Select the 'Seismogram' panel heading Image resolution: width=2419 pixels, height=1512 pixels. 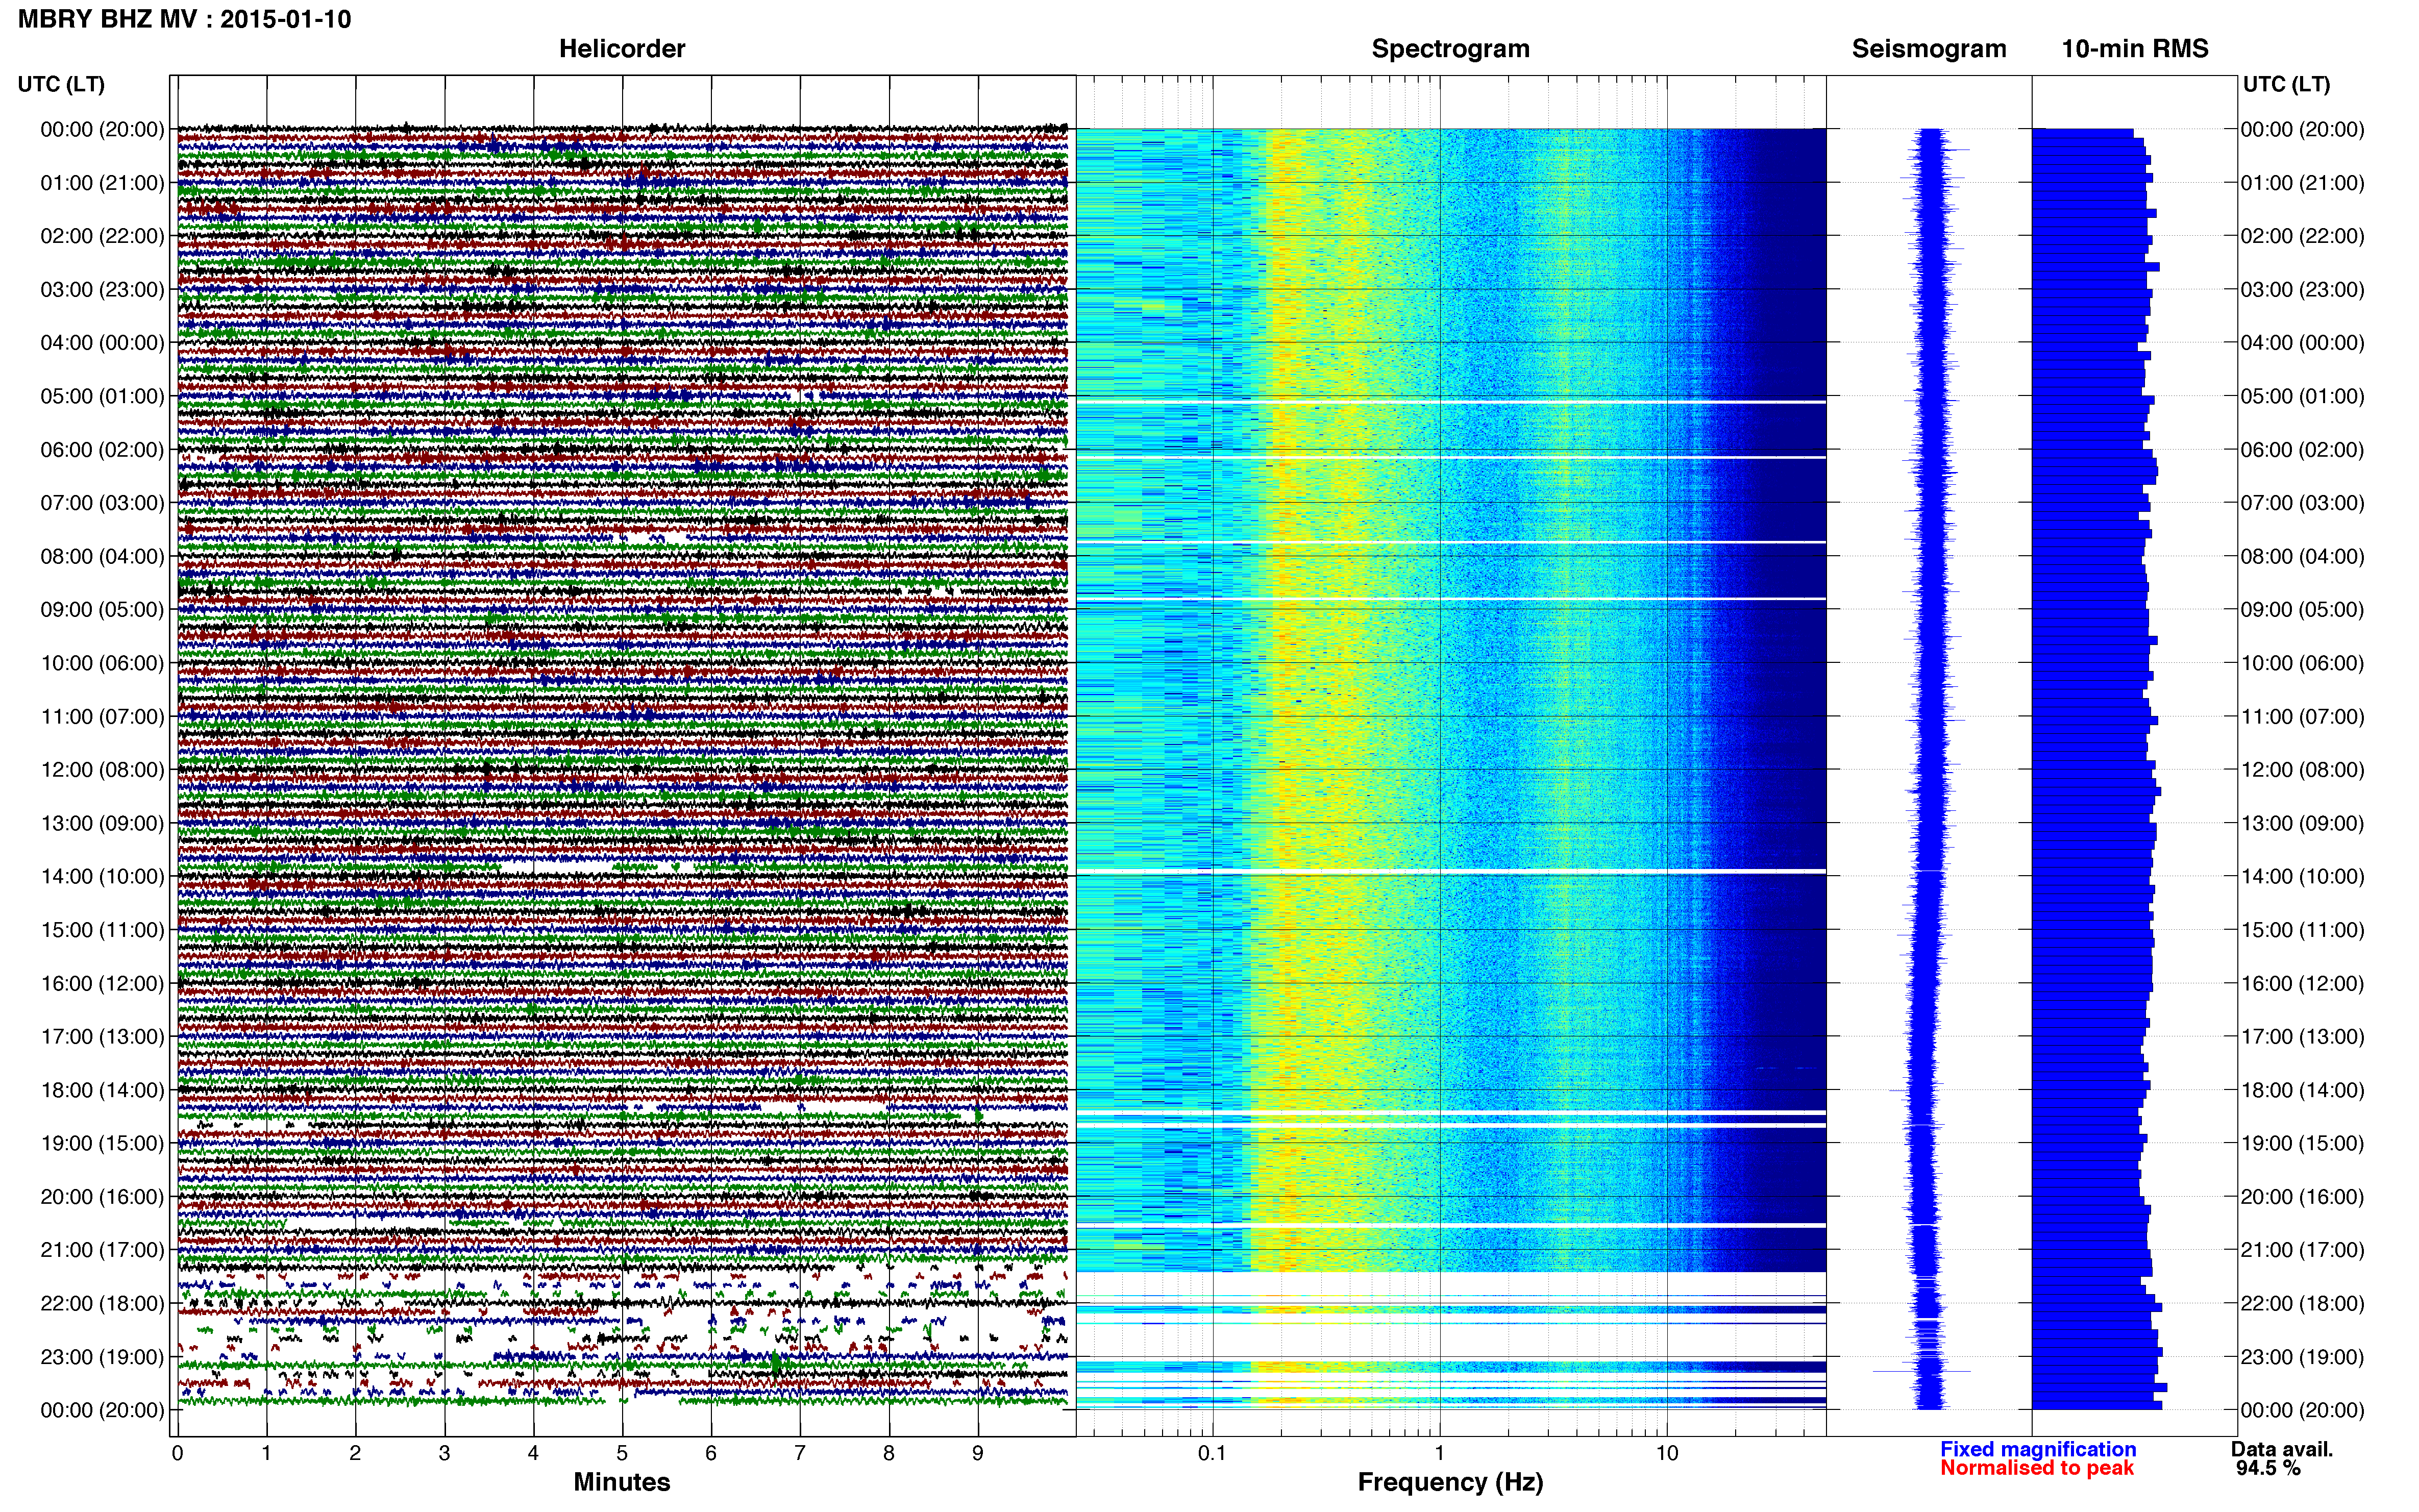tap(1929, 49)
